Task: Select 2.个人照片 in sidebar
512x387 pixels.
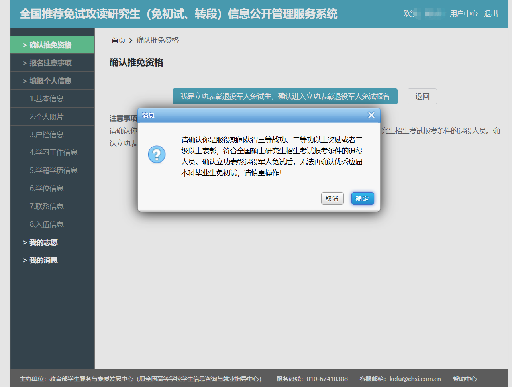Action: 47,117
